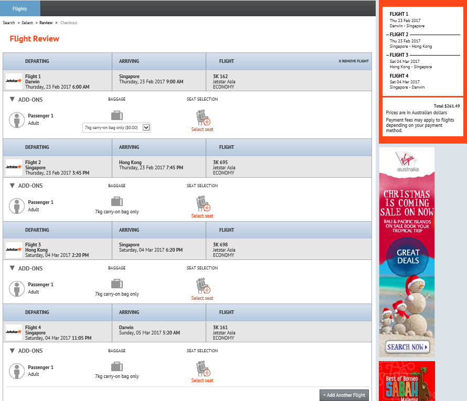Viewport: 467px width, 401px height.
Task: Collapse ADD-ONS section for Flight 2
Action: click(x=26, y=186)
